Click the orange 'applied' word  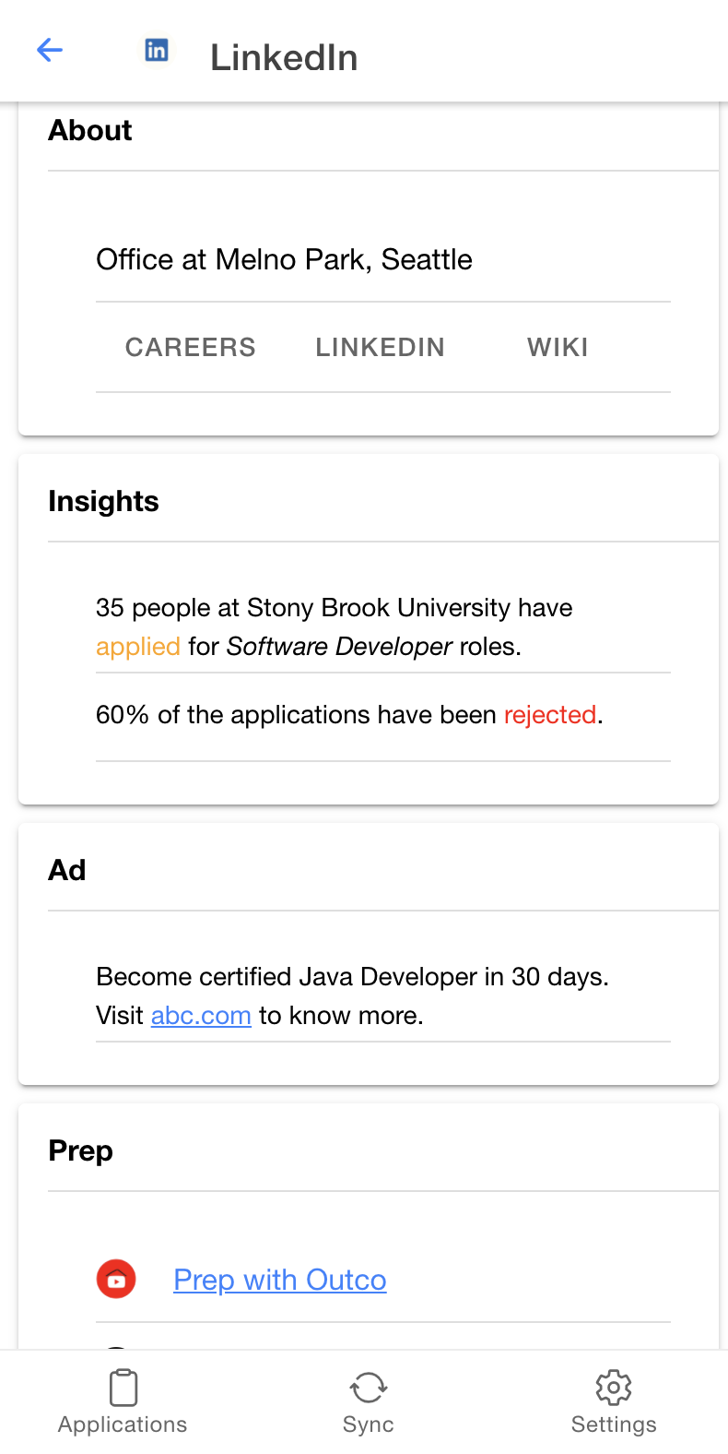(138, 647)
